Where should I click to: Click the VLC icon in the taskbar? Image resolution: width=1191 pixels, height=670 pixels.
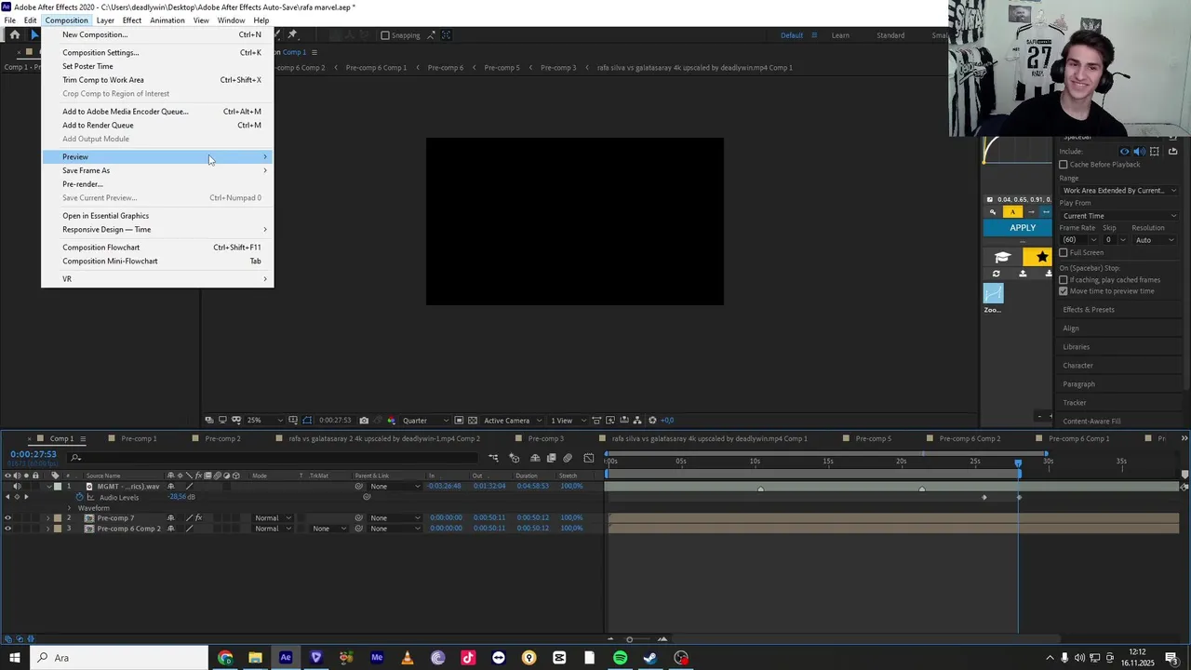(408, 658)
